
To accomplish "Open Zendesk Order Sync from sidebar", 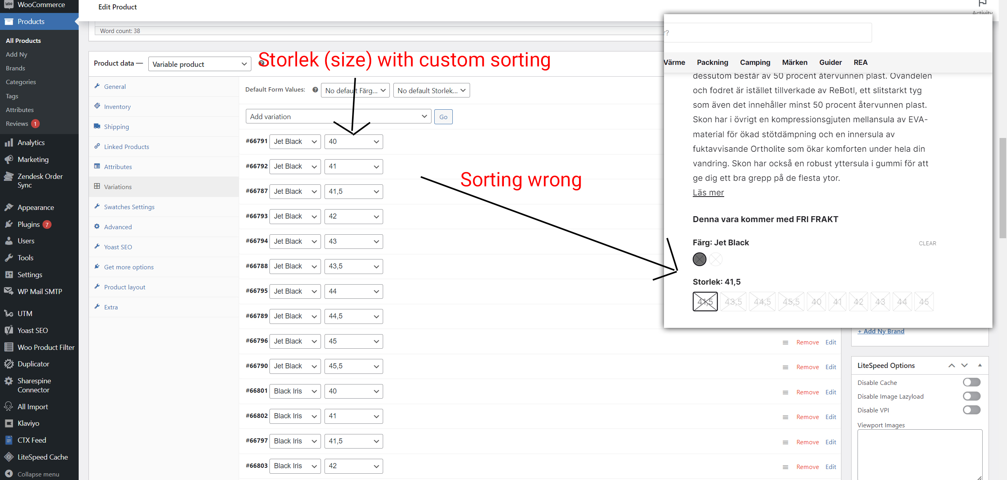I will tap(41, 180).
